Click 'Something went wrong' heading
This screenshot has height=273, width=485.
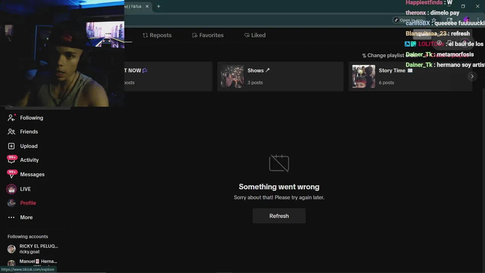click(x=279, y=187)
